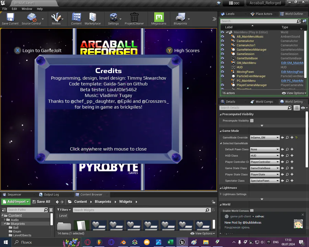
Task: Click Save All button
Action: [x=41, y=202]
